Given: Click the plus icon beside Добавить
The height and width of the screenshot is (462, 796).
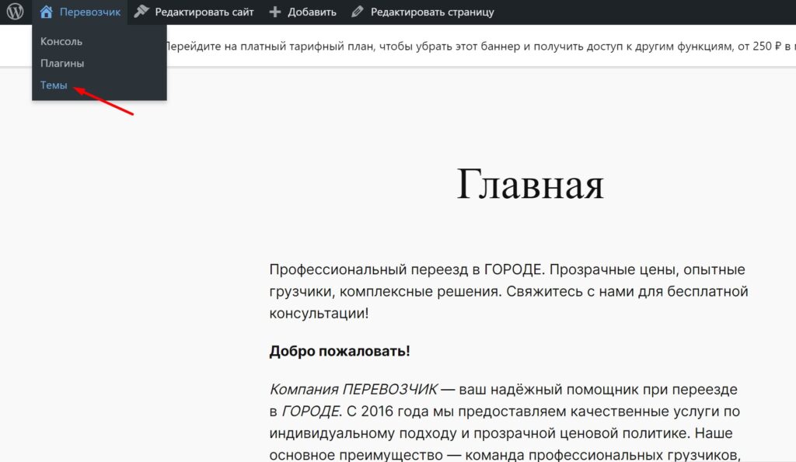Looking at the screenshot, I should click(x=274, y=12).
